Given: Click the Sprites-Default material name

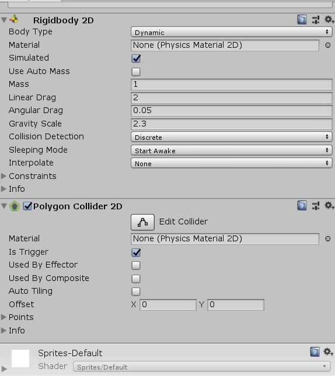Looking at the screenshot, I should click(70, 353).
